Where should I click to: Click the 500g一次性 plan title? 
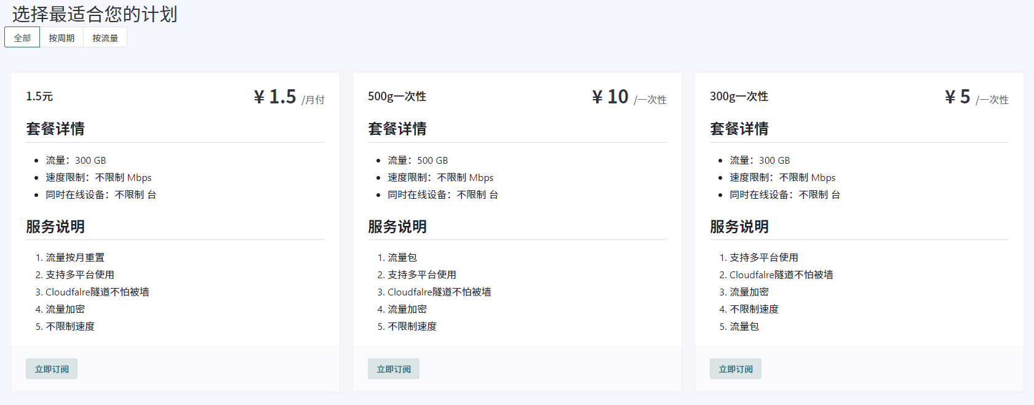[x=397, y=97]
